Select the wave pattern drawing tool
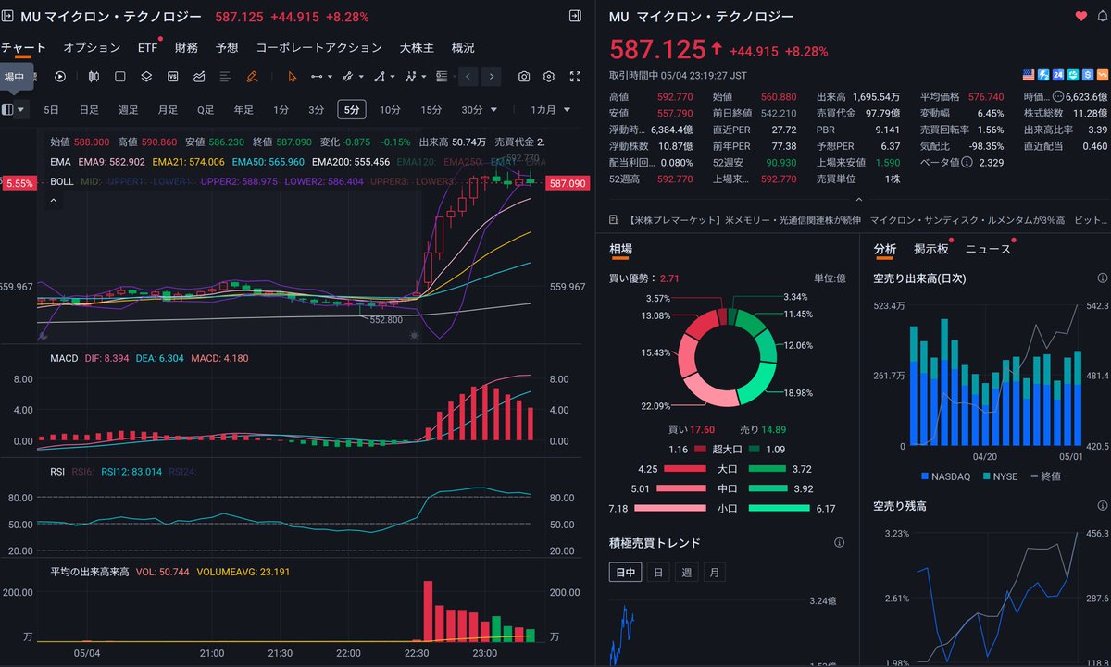1111x667 pixels. (x=410, y=77)
